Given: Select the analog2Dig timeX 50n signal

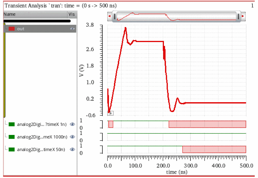Looking at the screenshot, I should pos(41,149).
